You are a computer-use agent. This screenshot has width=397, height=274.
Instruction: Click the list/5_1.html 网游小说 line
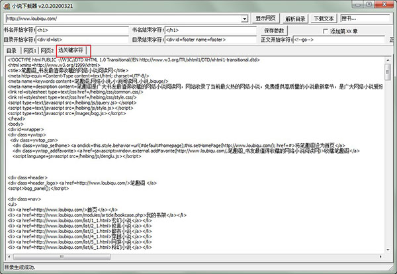coord(80,242)
